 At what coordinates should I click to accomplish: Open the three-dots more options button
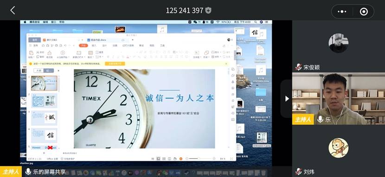point(342,12)
